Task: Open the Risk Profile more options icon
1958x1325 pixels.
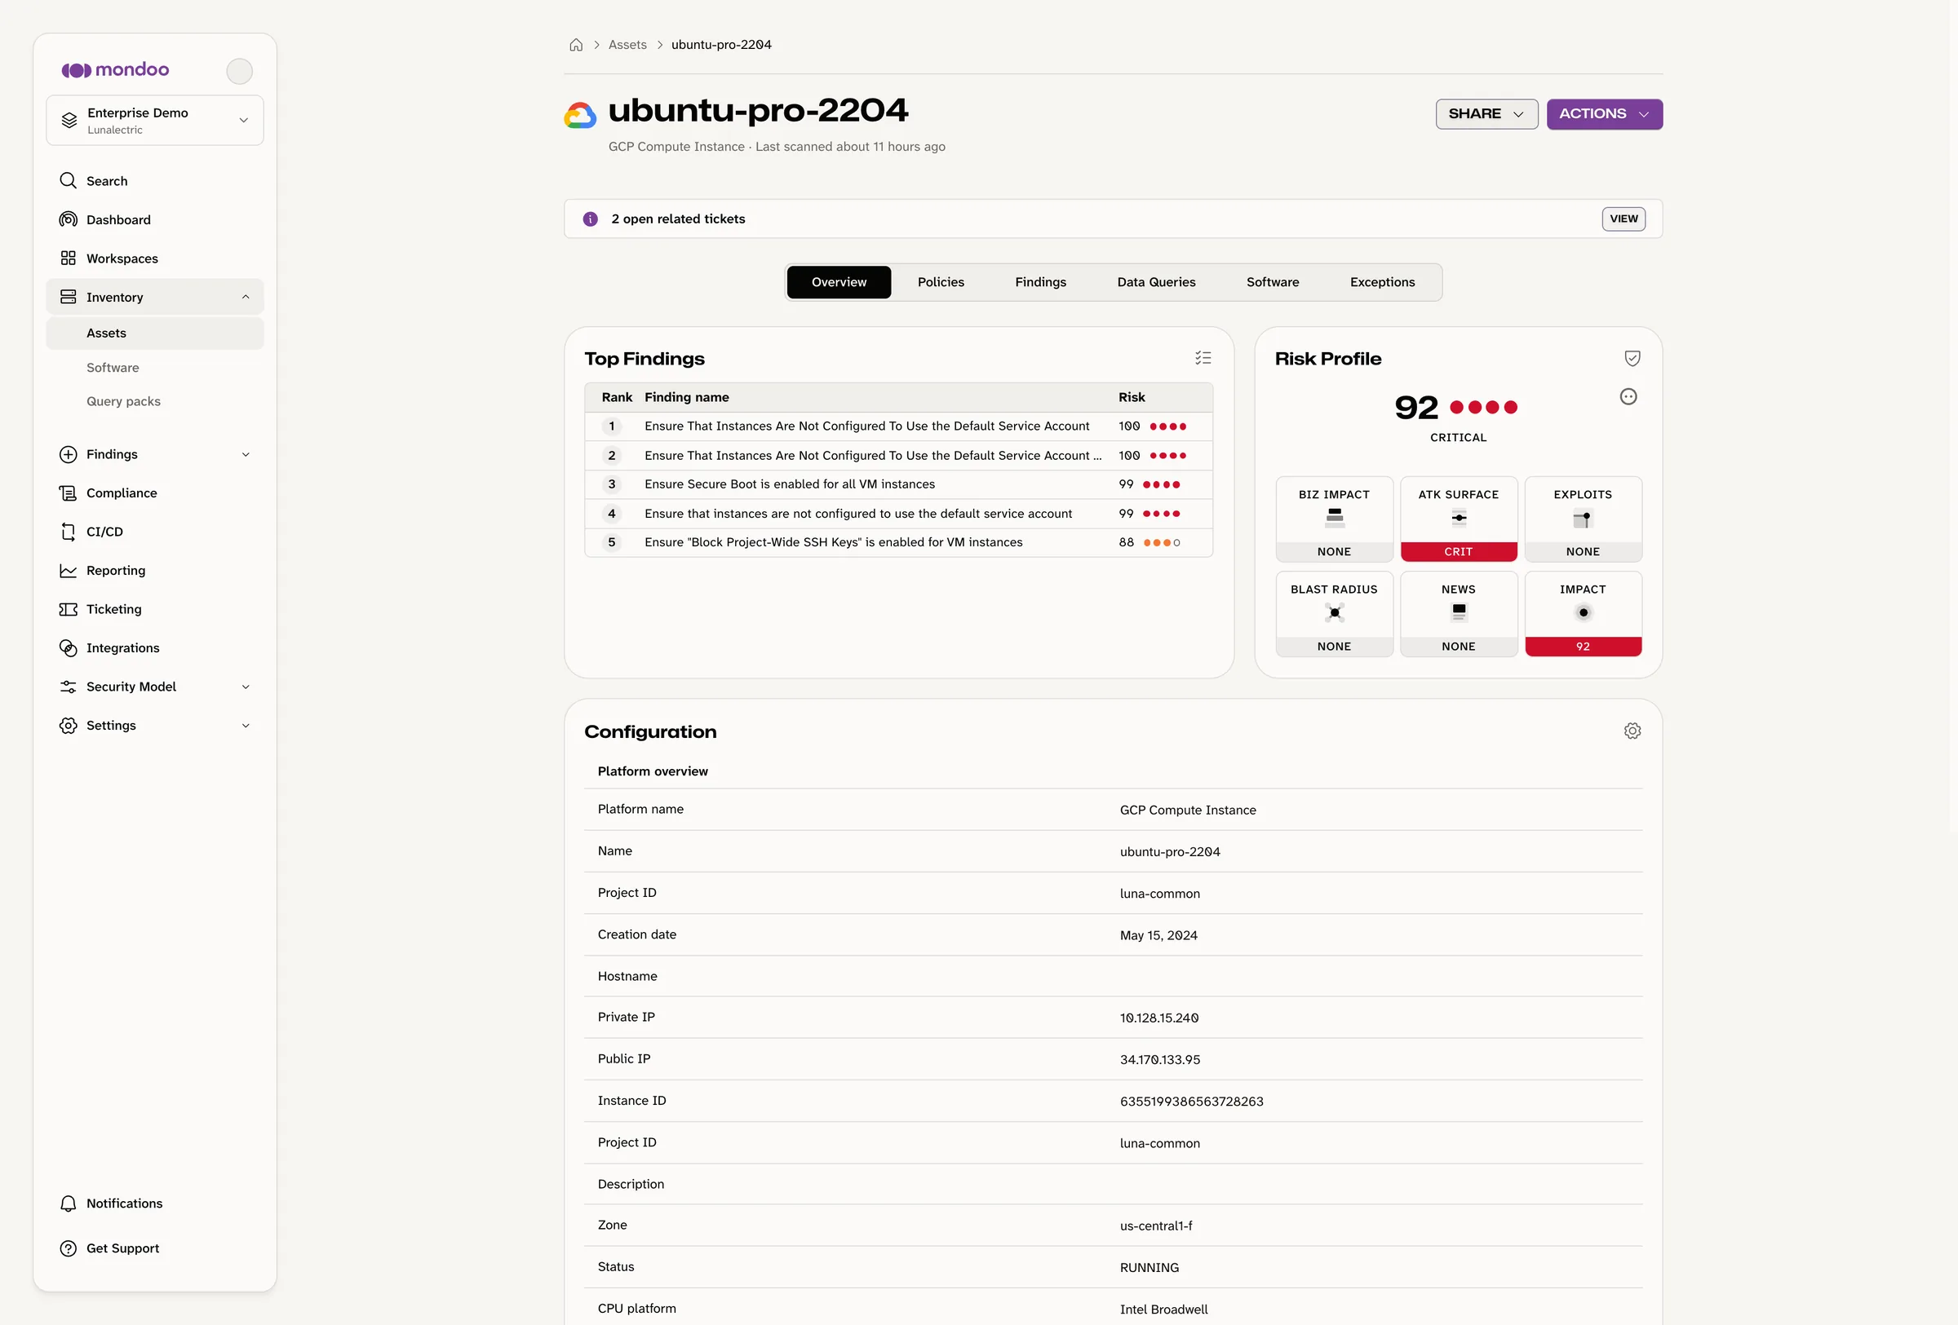Action: [x=1628, y=396]
